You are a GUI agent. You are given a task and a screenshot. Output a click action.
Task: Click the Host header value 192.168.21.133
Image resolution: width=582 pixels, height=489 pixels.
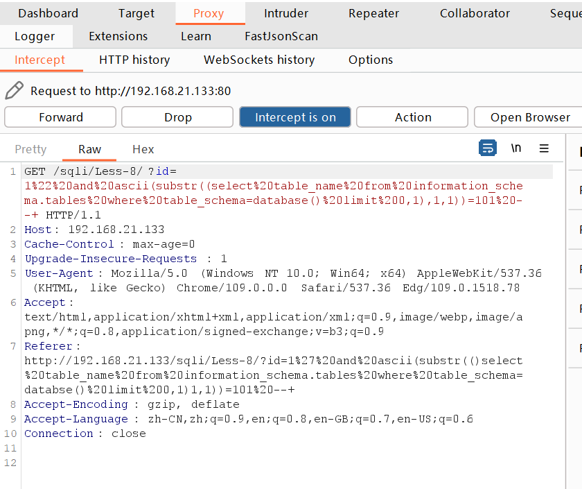click(116, 230)
